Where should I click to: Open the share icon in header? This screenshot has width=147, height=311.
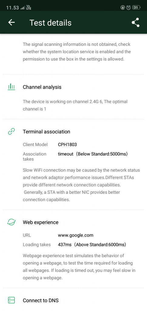coord(135,22)
